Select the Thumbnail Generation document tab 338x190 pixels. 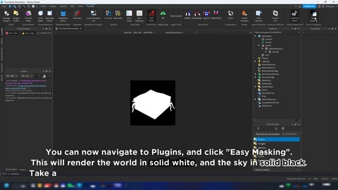pos(68,28)
